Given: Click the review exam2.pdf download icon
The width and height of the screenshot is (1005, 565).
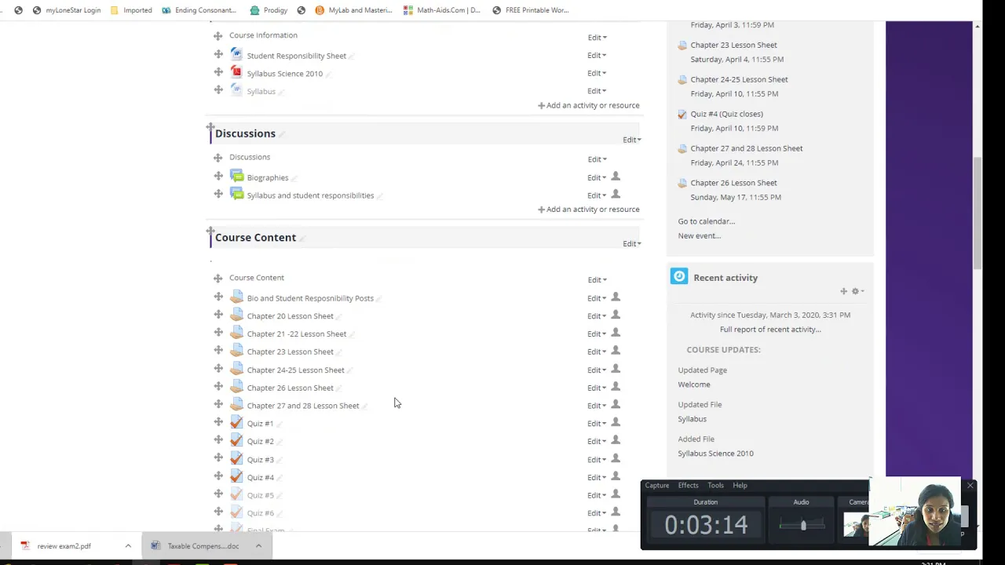Looking at the screenshot, I should (x=25, y=546).
